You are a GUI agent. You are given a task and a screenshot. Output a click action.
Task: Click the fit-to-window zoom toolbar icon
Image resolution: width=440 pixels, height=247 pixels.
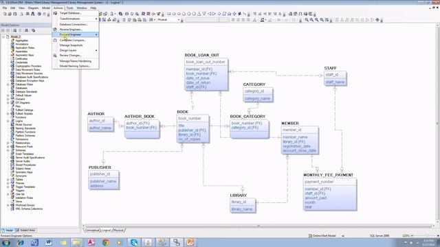tap(327, 20)
